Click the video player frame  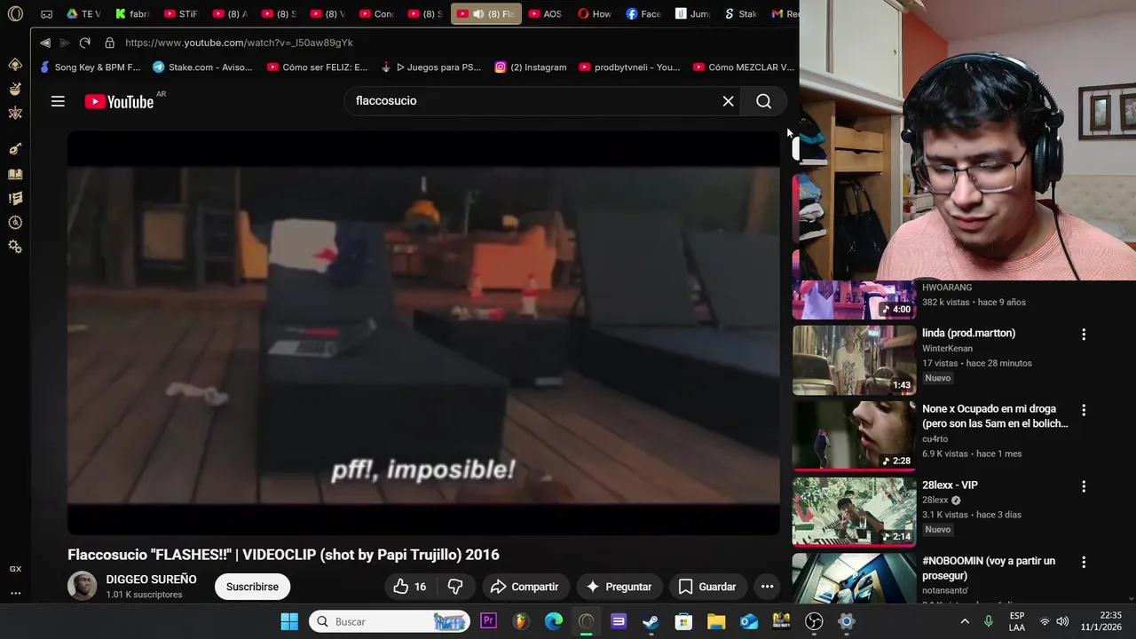pyautogui.click(x=423, y=334)
